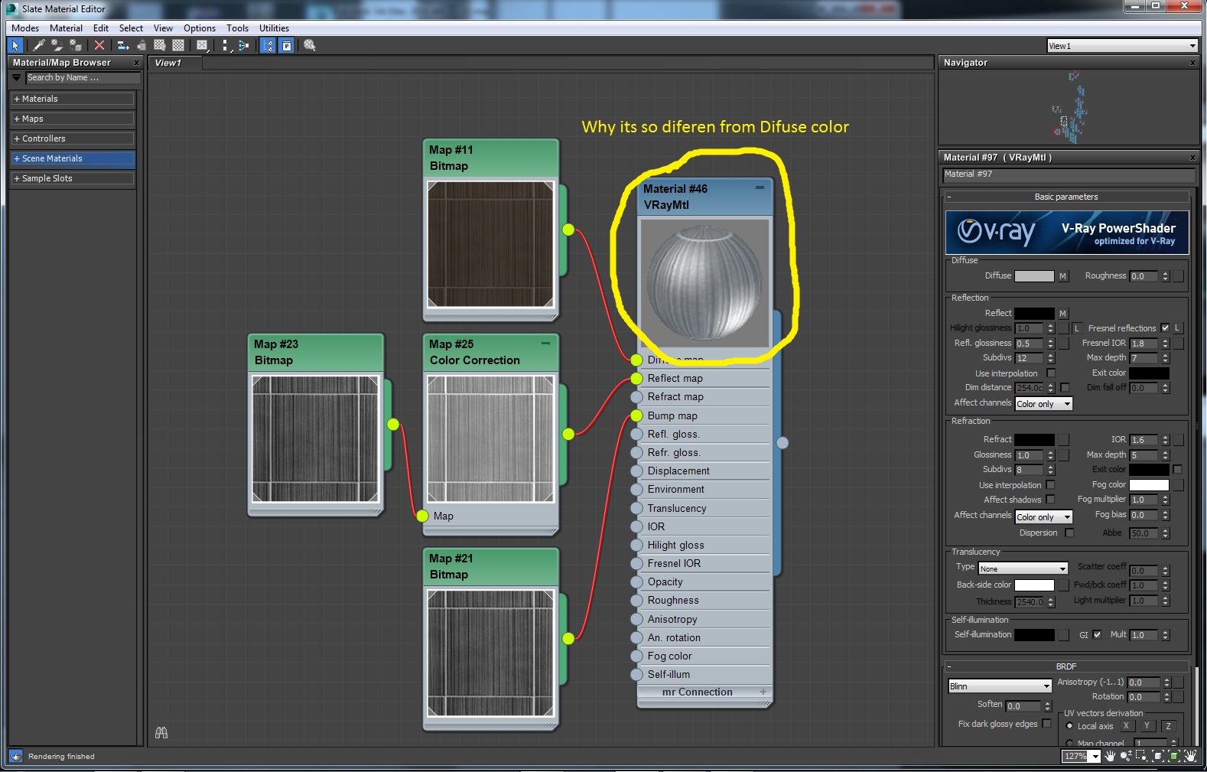Select the Zoom magnifier tool
The height and width of the screenshot is (772, 1207).
(1126, 756)
